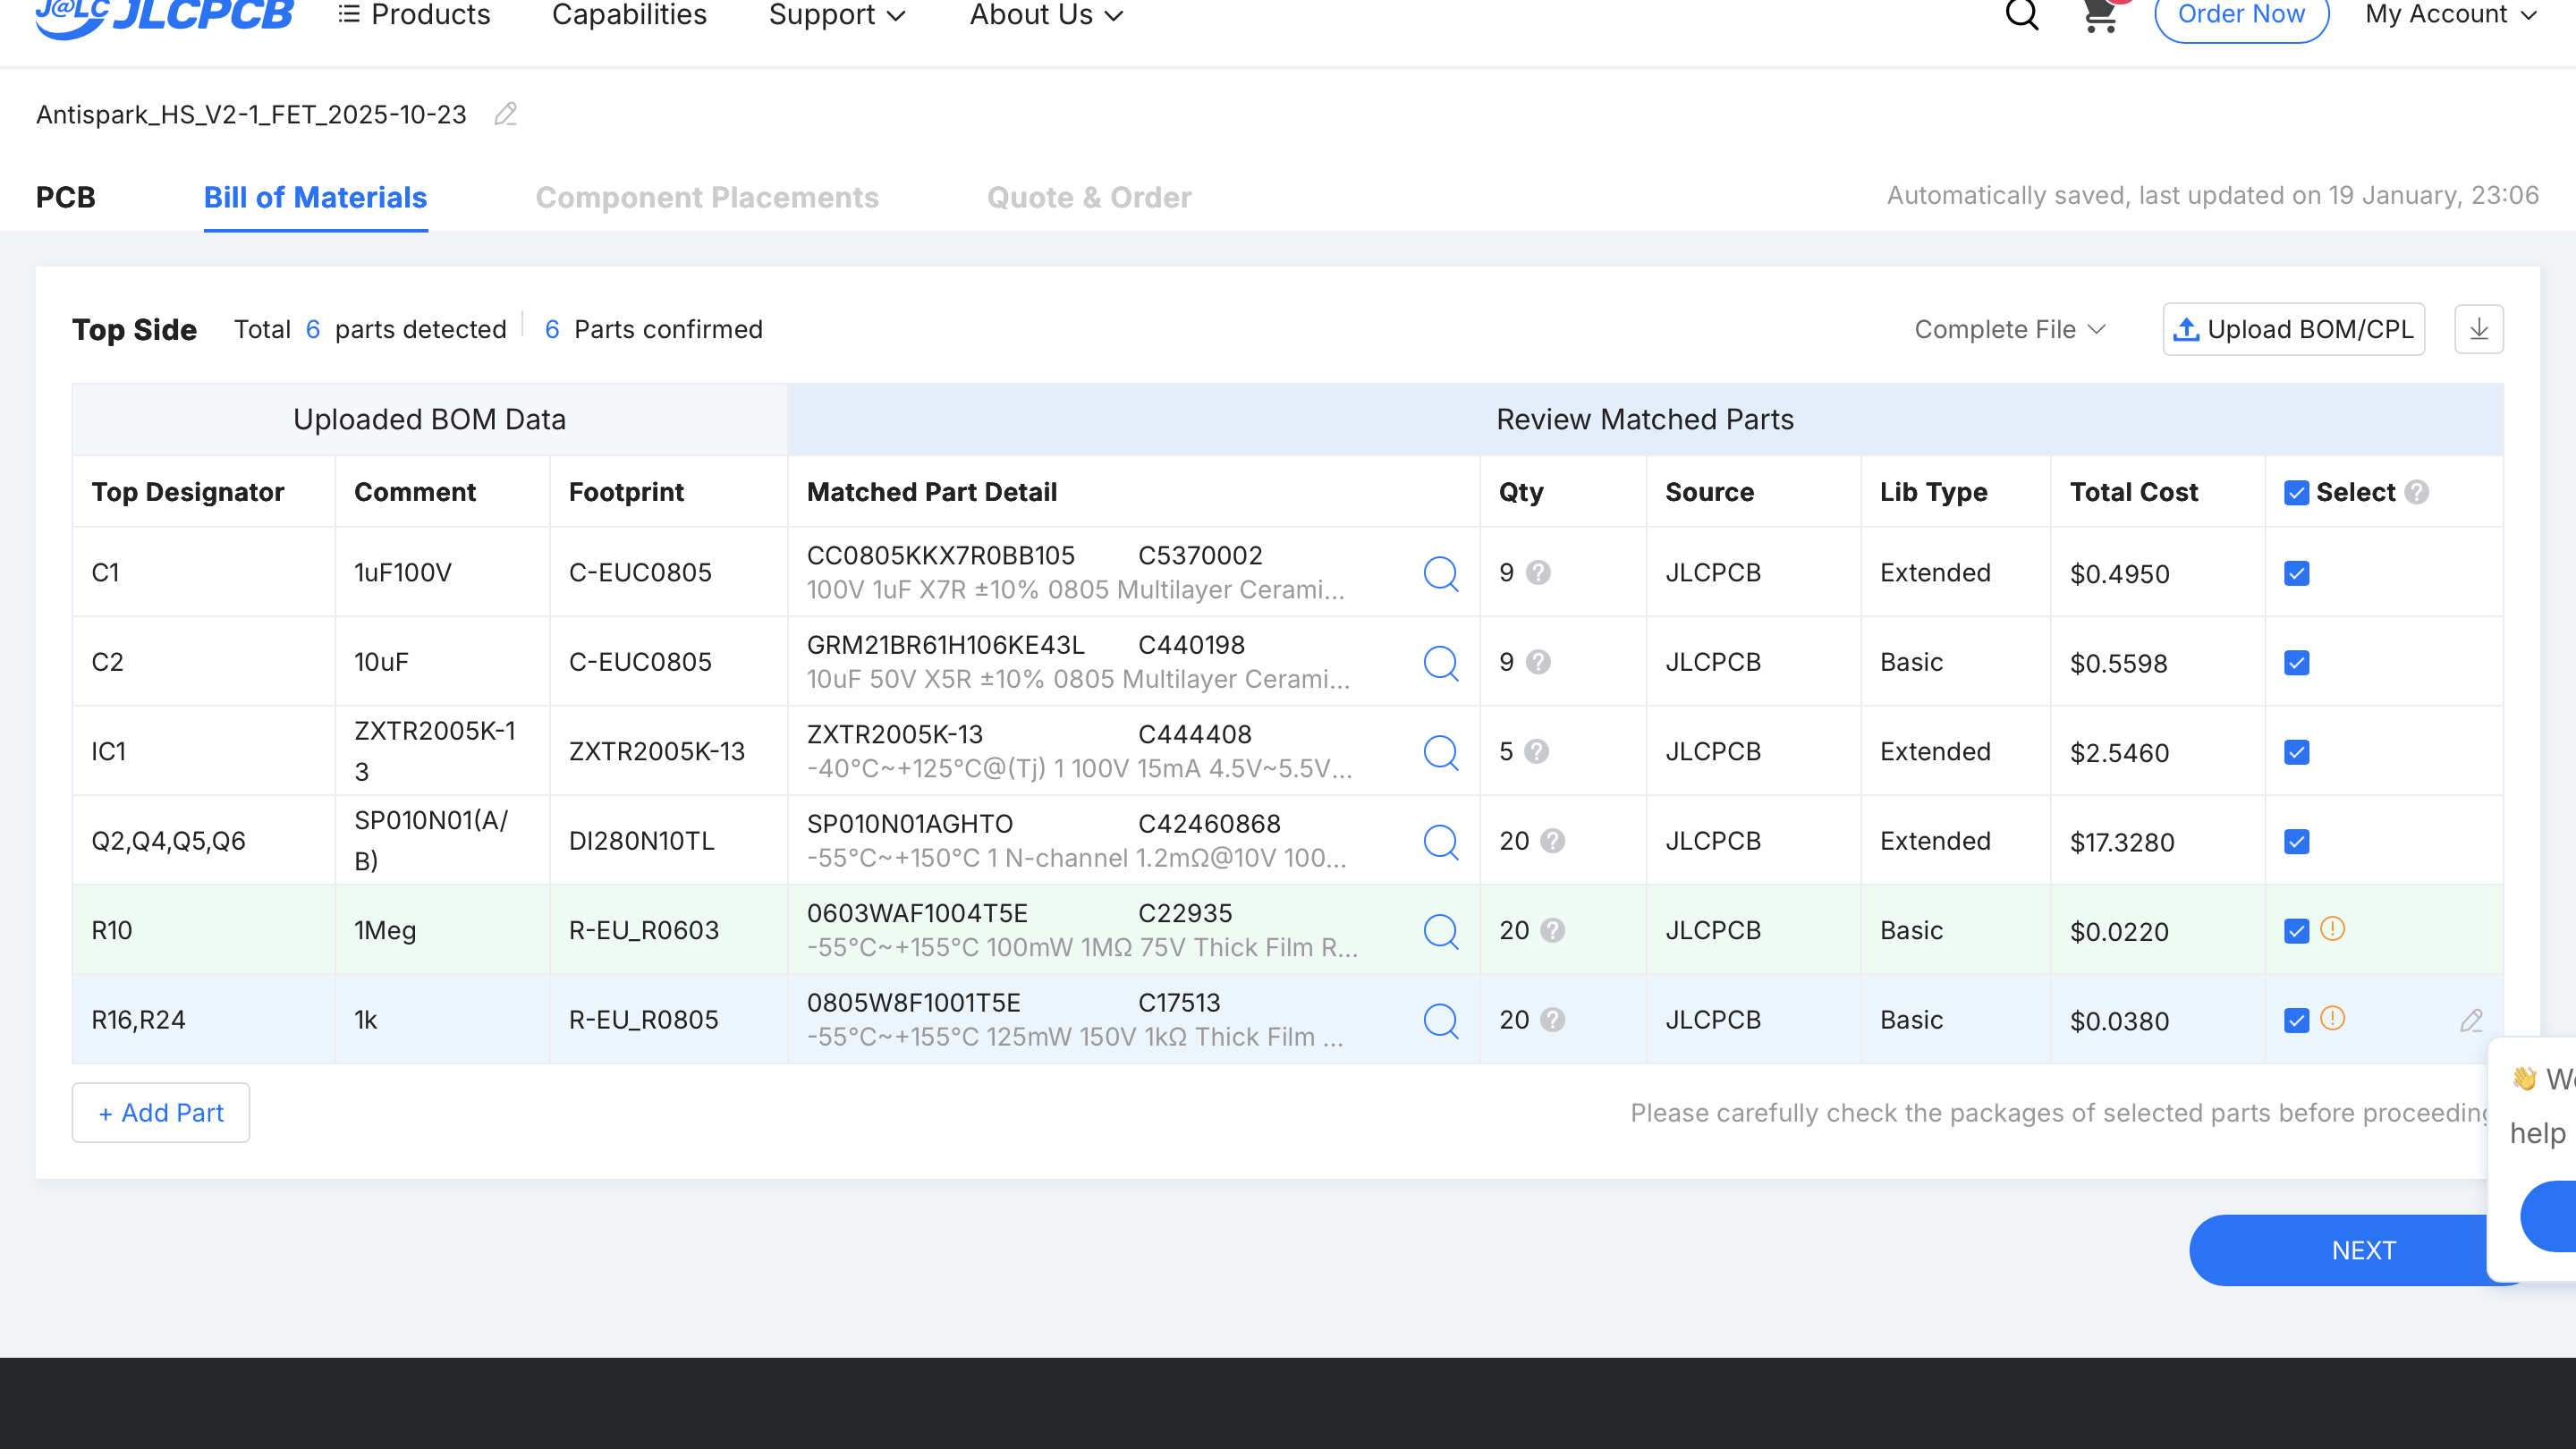The width and height of the screenshot is (2576, 1449).
Task: Click edit pencil in R16,R24 row
Action: (2471, 1020)
